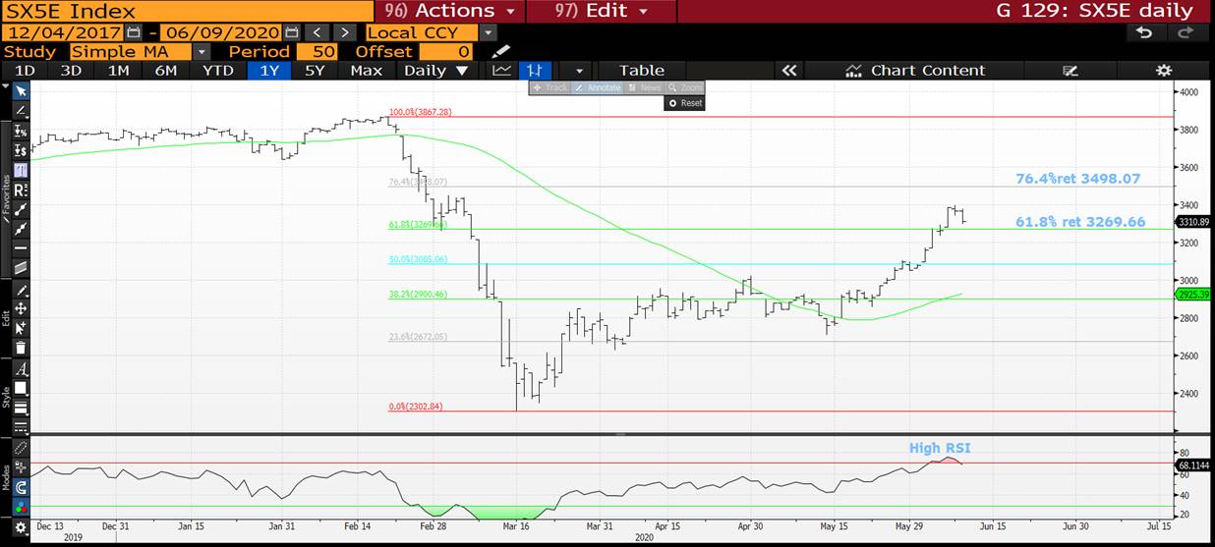Click the Table button
The height and width of the screenshot is (547, 1215).
click(642, 71)
